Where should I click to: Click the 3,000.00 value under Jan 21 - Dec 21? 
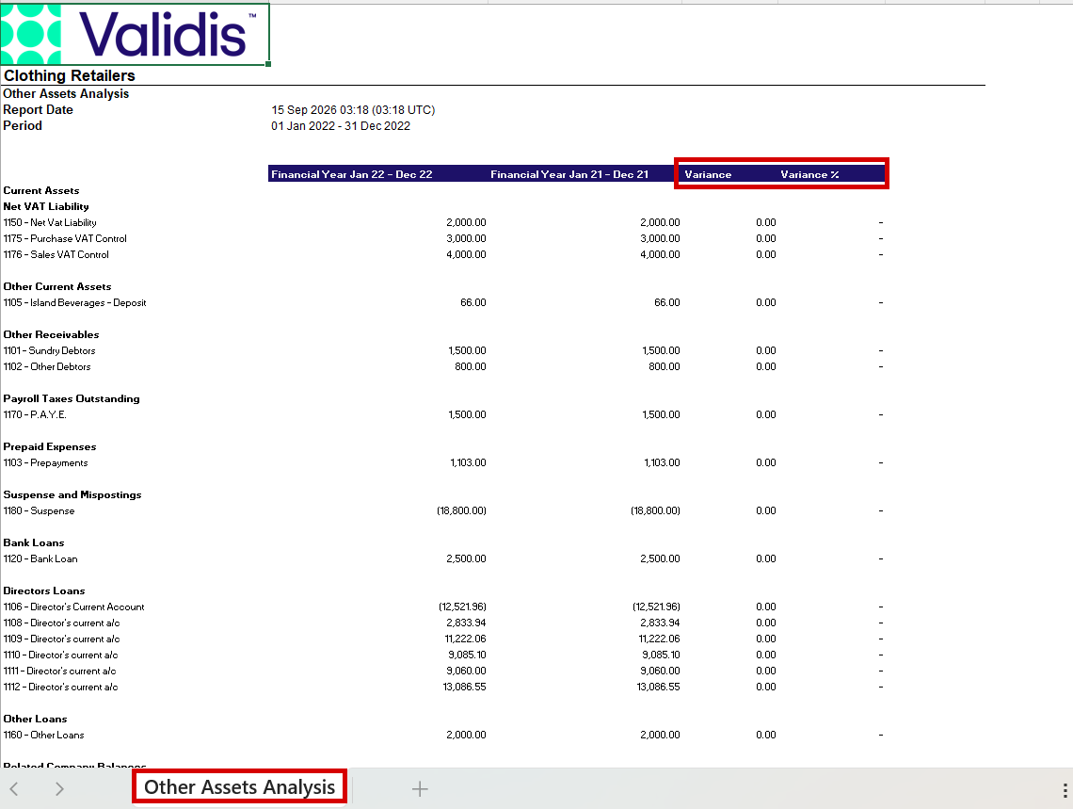[x=660, y=238]
